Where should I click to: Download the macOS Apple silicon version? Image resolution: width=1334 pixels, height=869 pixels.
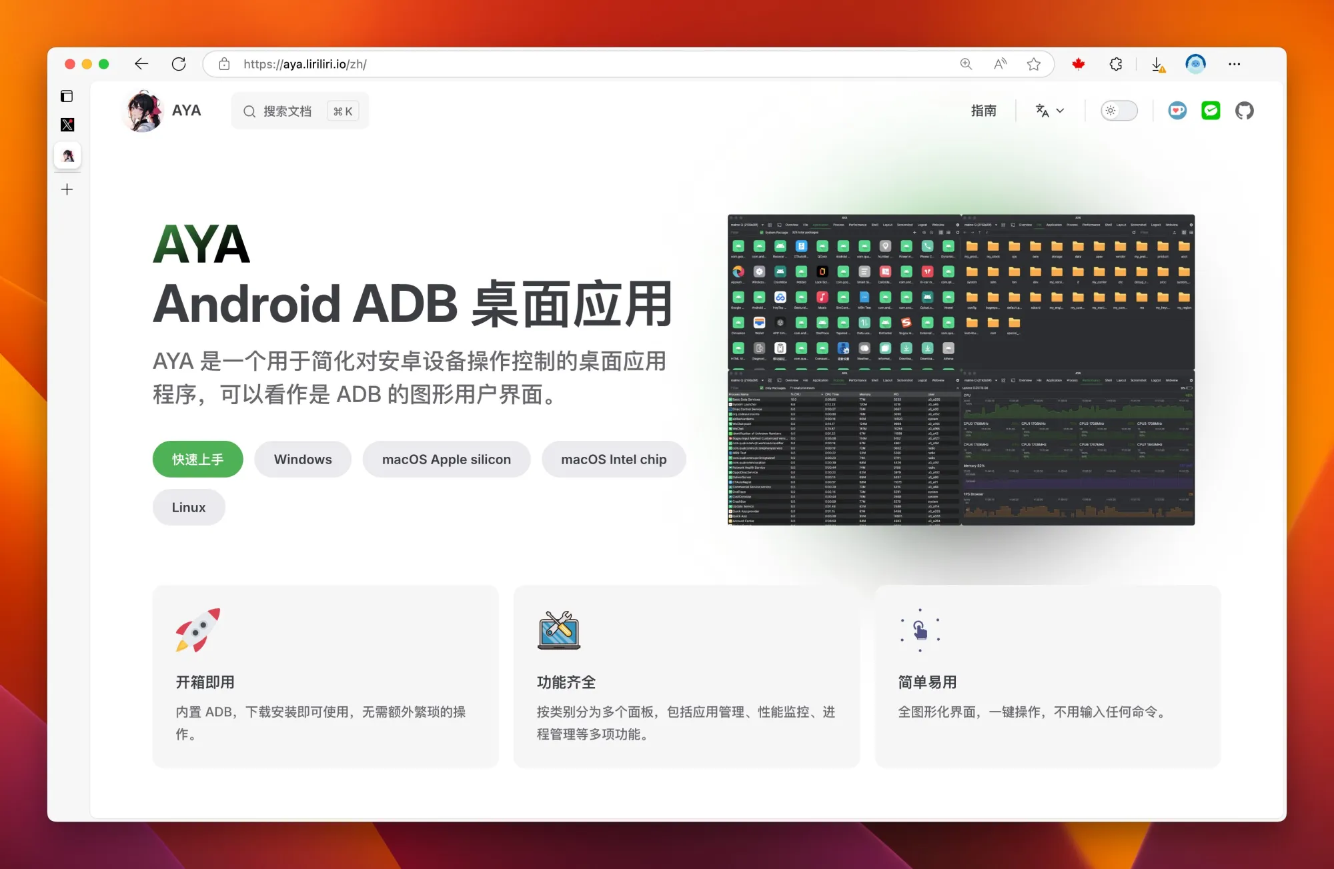pos(446,460)
